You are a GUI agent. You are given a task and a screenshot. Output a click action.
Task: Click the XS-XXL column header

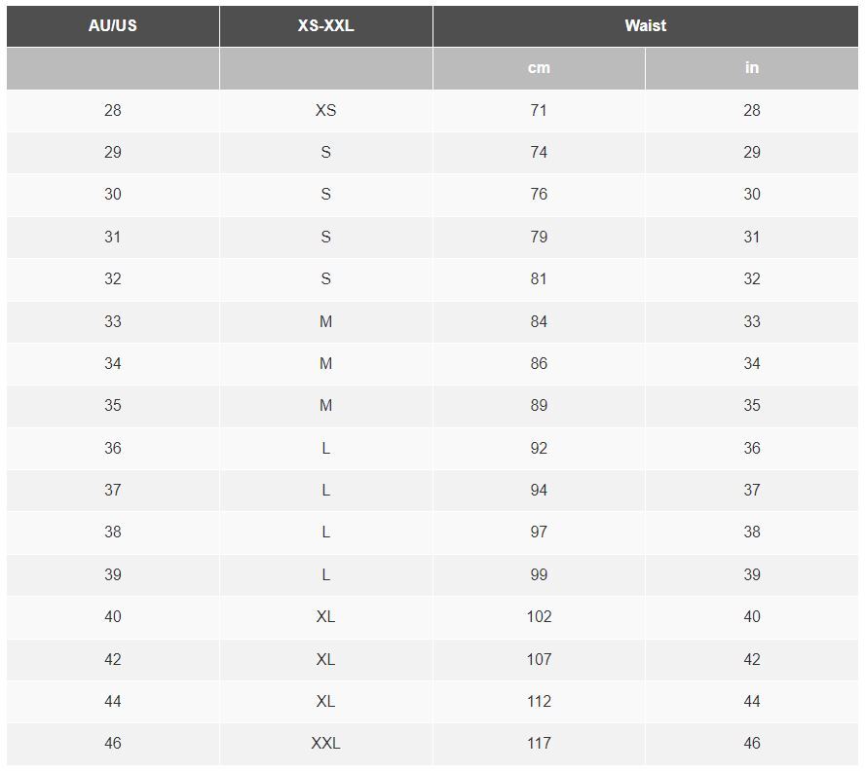325,26
